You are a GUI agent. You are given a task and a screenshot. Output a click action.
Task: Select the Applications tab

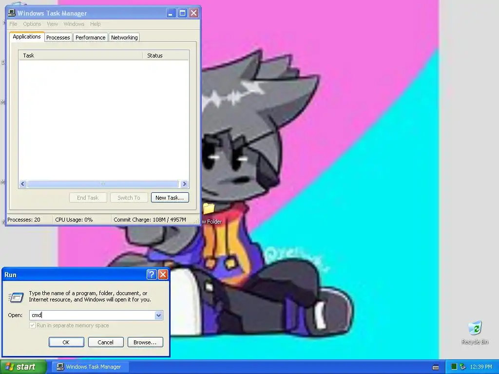click(x=27, y=37)
